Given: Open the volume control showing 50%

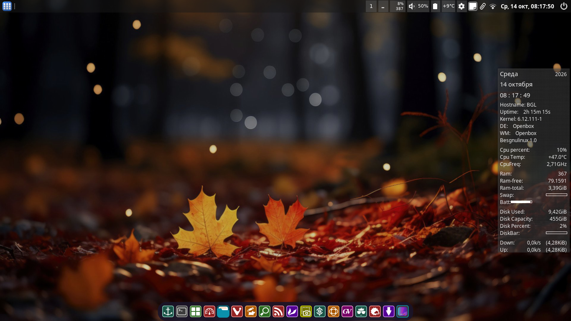Looking at the screenshot, I should [418, 6].
